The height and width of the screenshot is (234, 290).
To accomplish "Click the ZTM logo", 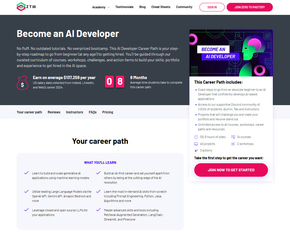I will click(x=26, y=7).
